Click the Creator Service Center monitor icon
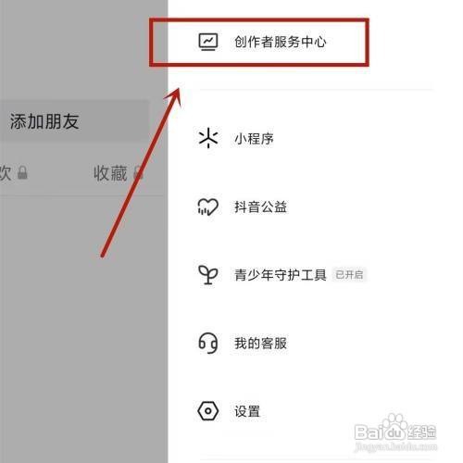The width and height of the screenshot is (463, 463). click(x=208, y=42)
